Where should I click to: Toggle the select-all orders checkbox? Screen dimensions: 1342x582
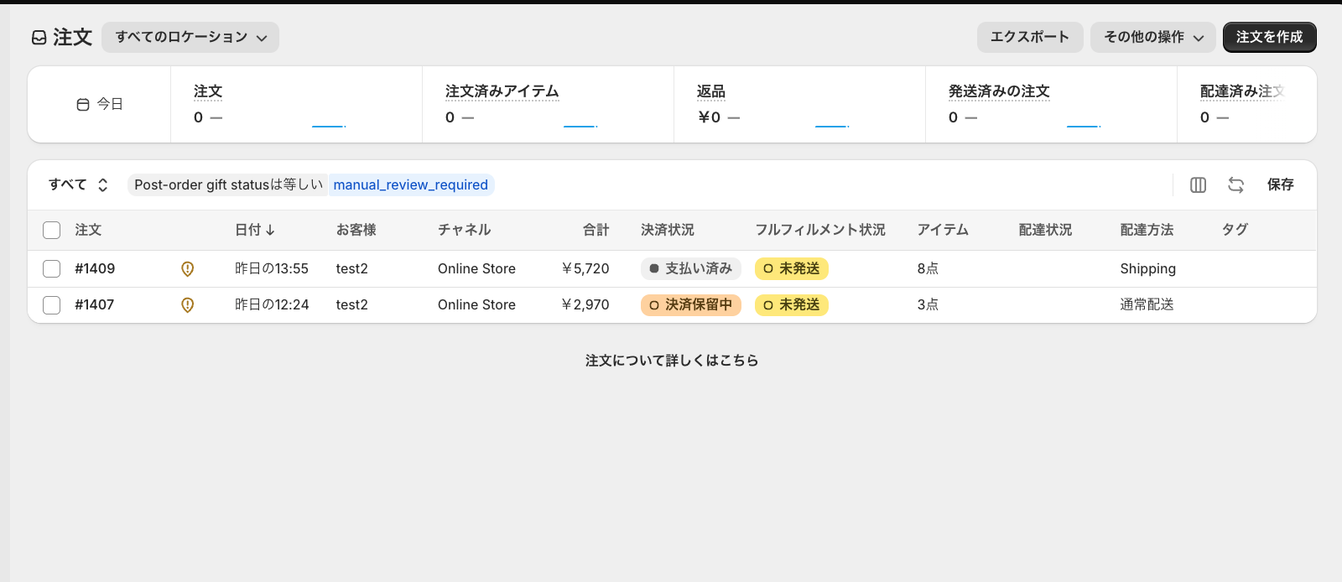click(52, 230)
